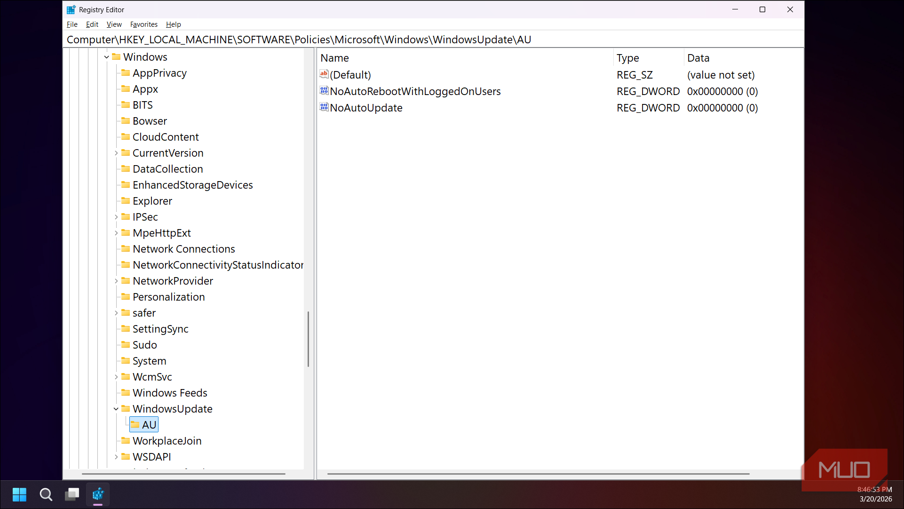Screen dimensions: 904x509
Task: Click the tree pane vertical scrollbar
Action: tap(308, 339)
